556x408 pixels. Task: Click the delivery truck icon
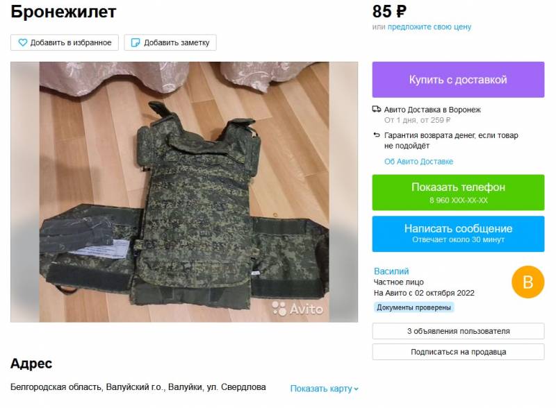click(377, 110)
